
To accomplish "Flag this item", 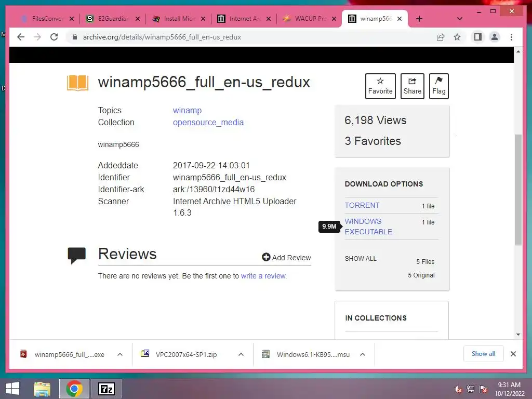I will (x=438, y=86).
